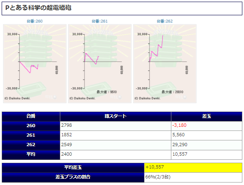
Task: Click the 66%(2/3台) value cell
Action: click(x=193, y=177)
